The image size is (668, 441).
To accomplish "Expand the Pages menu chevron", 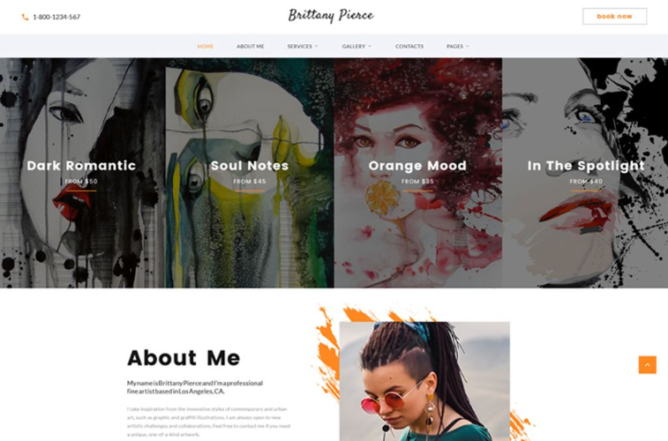I will [x=468, y=47].
